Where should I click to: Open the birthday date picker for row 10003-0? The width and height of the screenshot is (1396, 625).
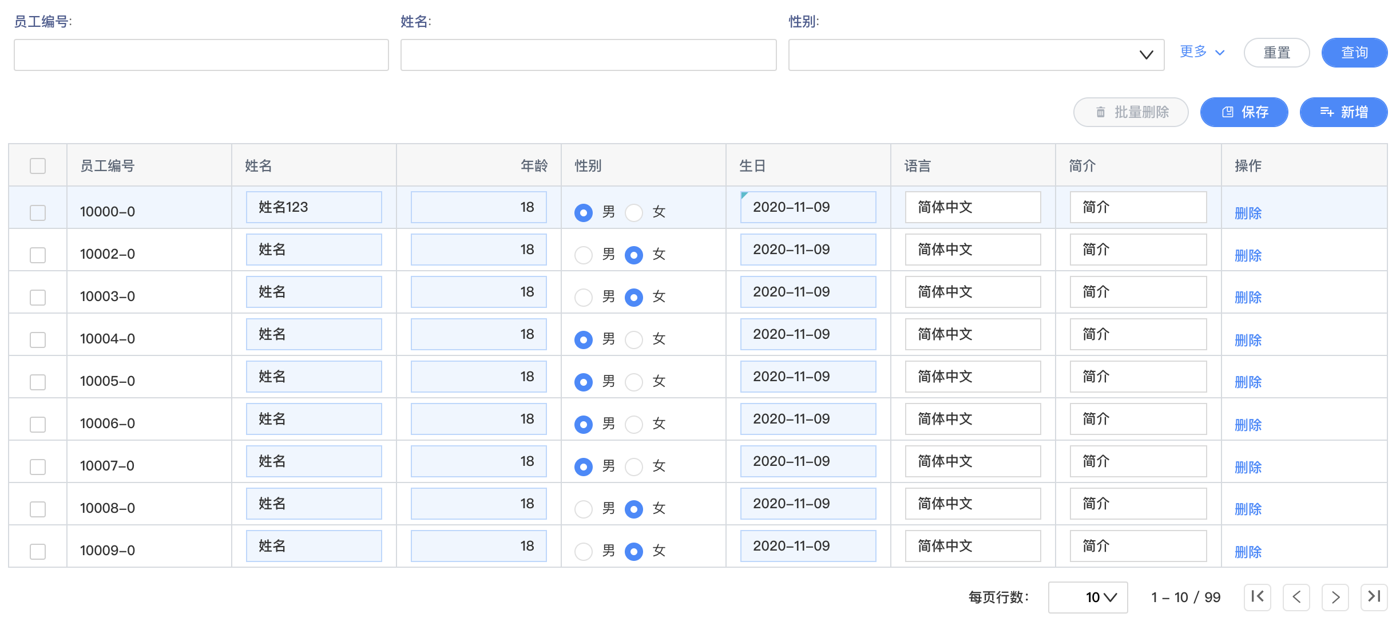coord(808,291)
